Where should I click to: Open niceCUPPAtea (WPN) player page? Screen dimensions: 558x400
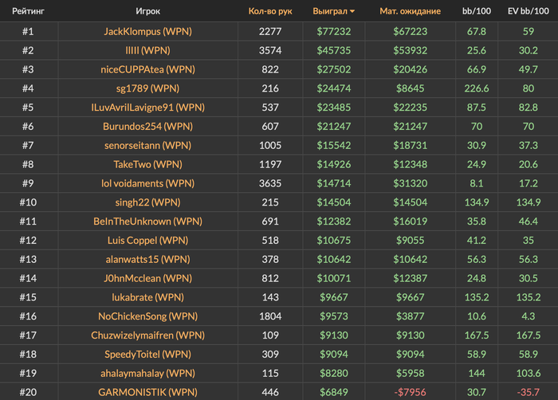(147, 69)
